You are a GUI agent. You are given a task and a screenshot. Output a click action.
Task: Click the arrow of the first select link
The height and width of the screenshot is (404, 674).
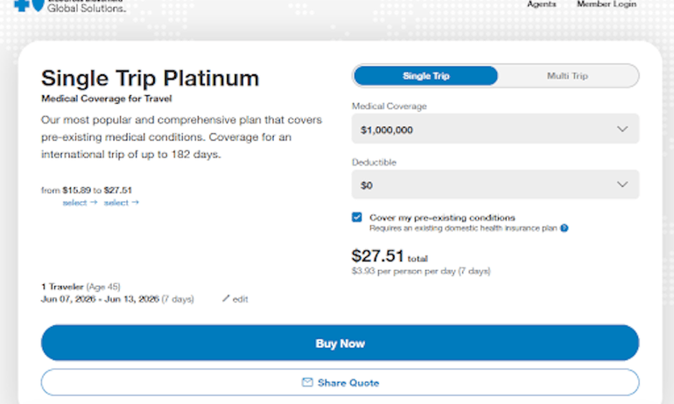tap(93, 203)
